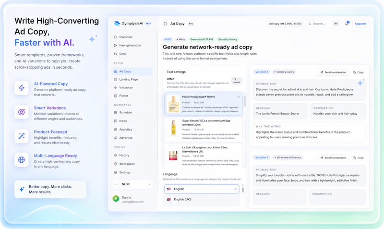Viewport: 384px width, 229px height.
Task: Click the Product-Focused magic wand icon
Action: (x=22, y=136)
